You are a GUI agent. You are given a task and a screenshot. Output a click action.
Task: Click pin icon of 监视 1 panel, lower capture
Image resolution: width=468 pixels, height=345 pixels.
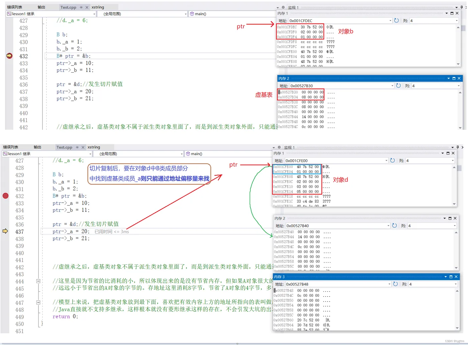click(458, 147)
